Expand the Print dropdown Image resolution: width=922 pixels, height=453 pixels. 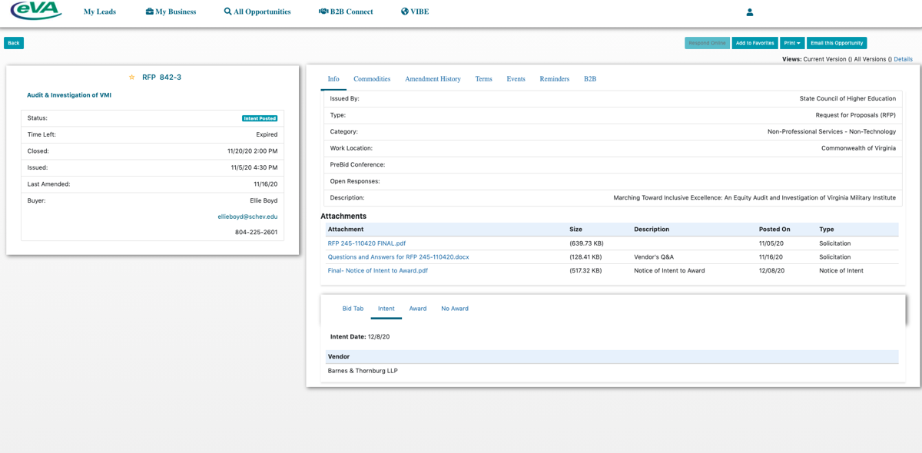pos(792,43)
